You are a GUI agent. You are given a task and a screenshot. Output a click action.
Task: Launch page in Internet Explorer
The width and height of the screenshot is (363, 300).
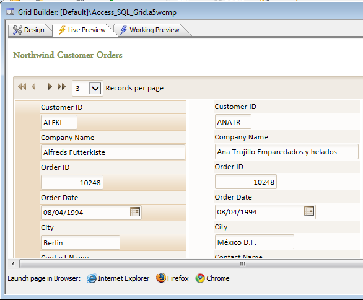(118, 278)
